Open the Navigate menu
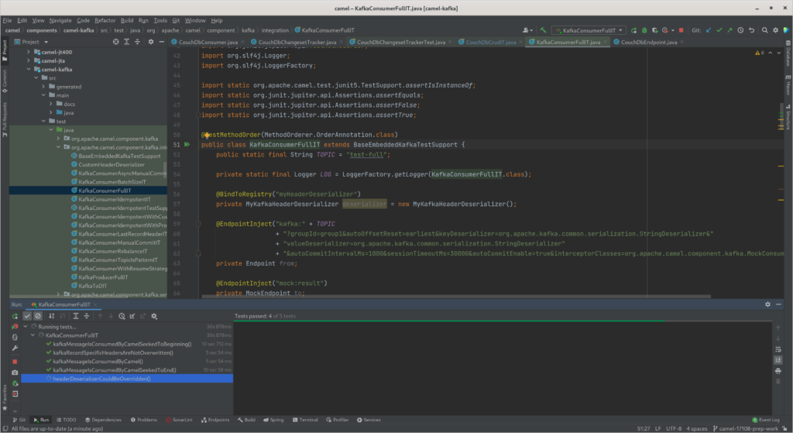This screenshot has height=433, width=793. (60, 20)
